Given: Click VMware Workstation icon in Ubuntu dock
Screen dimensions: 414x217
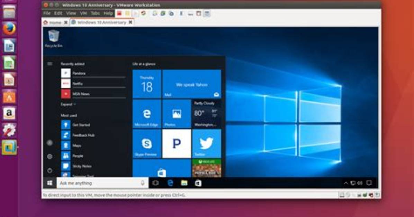Looking at the screenshot, I should click(9, 148).
